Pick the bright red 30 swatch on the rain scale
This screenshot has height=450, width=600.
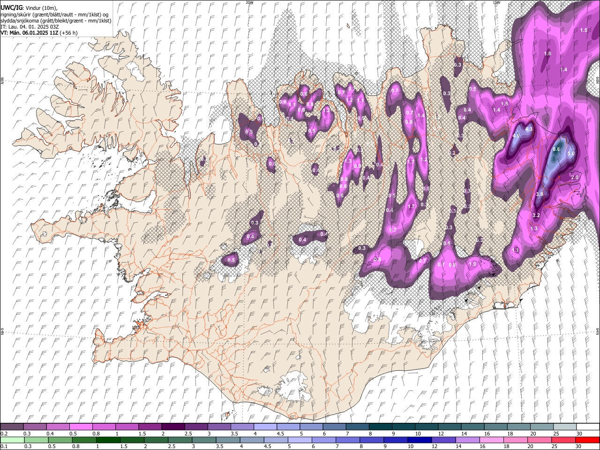click(x=587, y=440)
